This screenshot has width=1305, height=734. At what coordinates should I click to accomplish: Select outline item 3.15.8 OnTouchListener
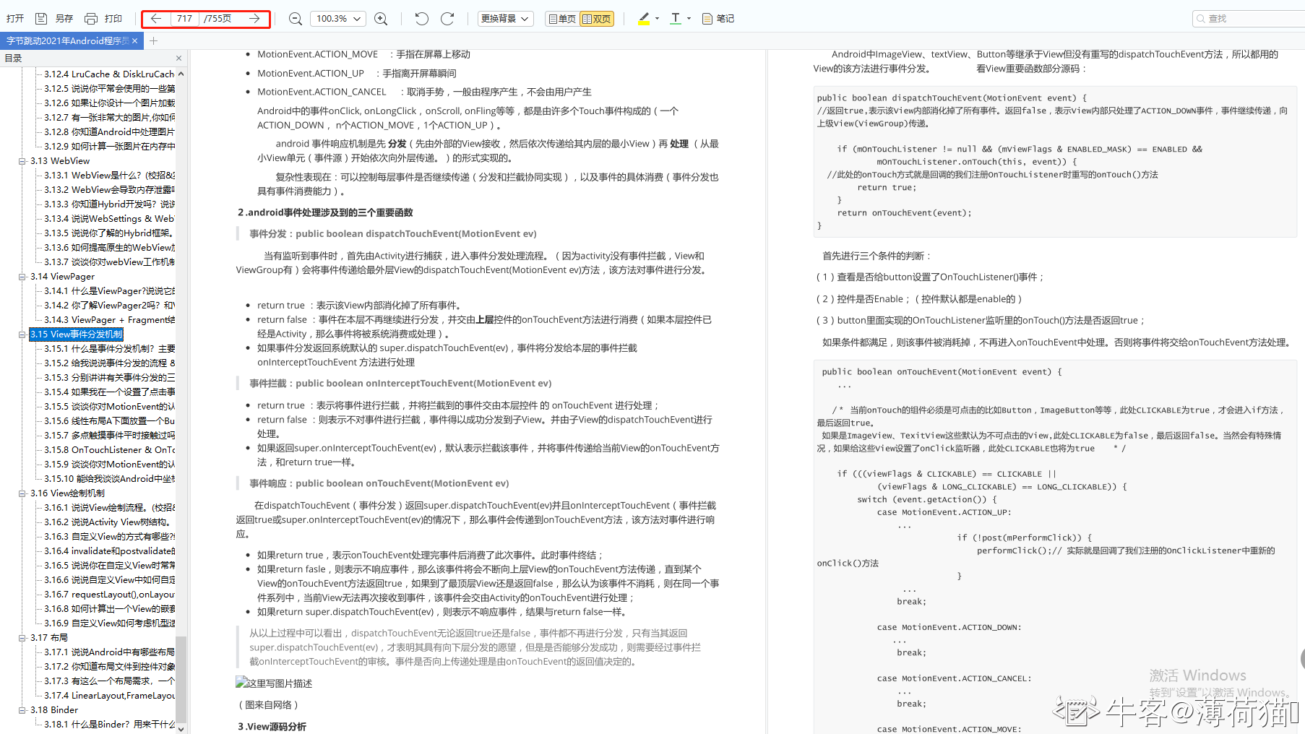[x=109, y=450]
